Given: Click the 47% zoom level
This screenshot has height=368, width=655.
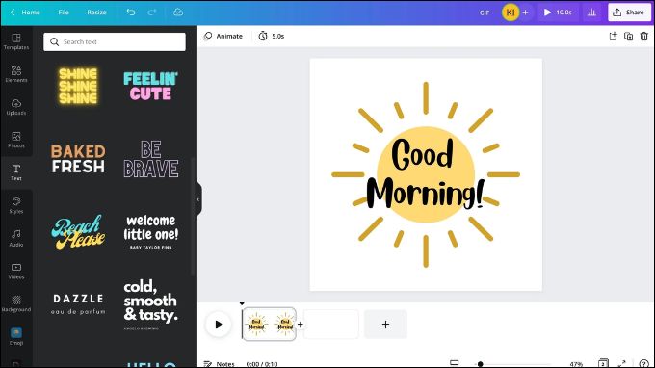Looking at the screenshot, I should click(576, 364).
